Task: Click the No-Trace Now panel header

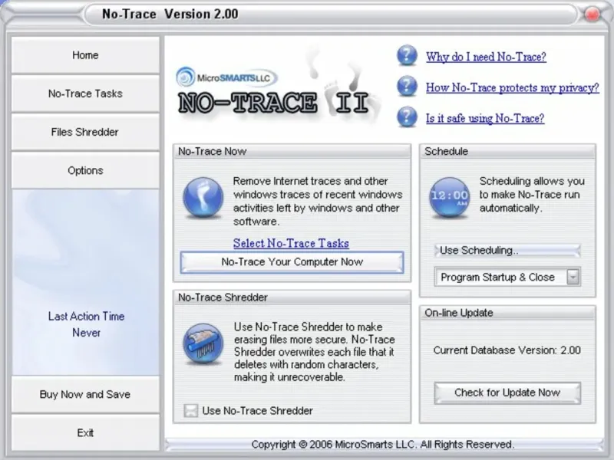Action: 292,151
